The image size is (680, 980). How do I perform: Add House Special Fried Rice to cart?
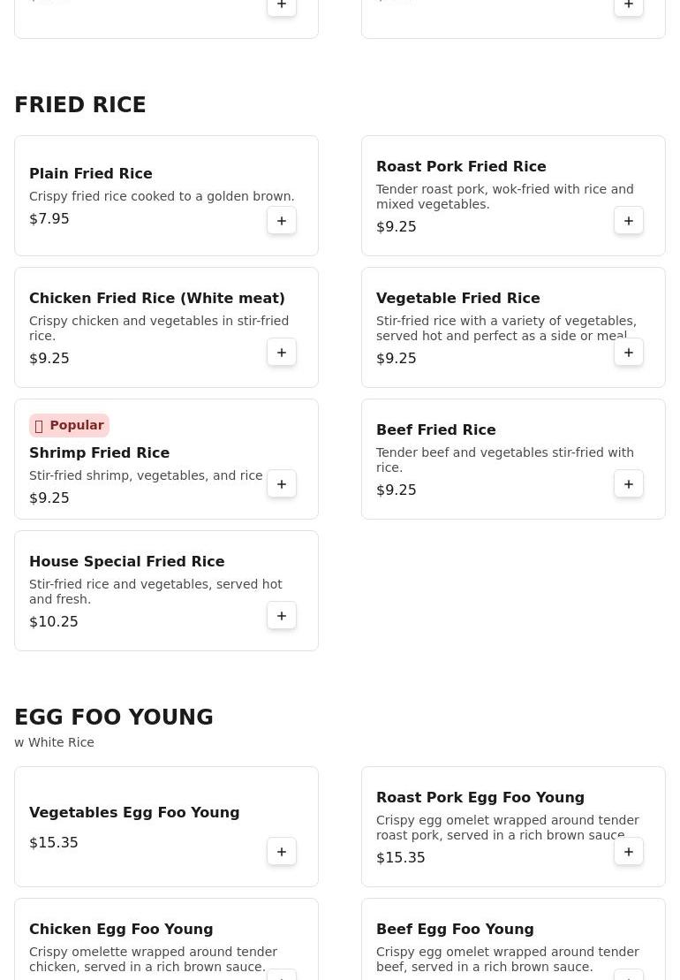282,616
